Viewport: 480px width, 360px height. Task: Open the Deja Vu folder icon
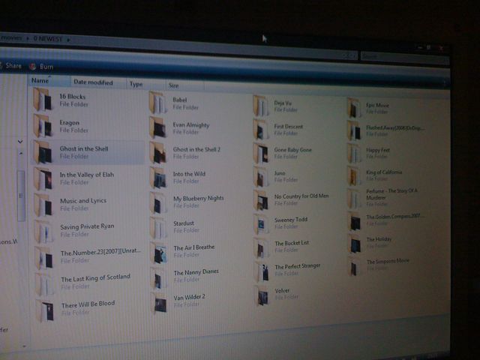point(261,106)
